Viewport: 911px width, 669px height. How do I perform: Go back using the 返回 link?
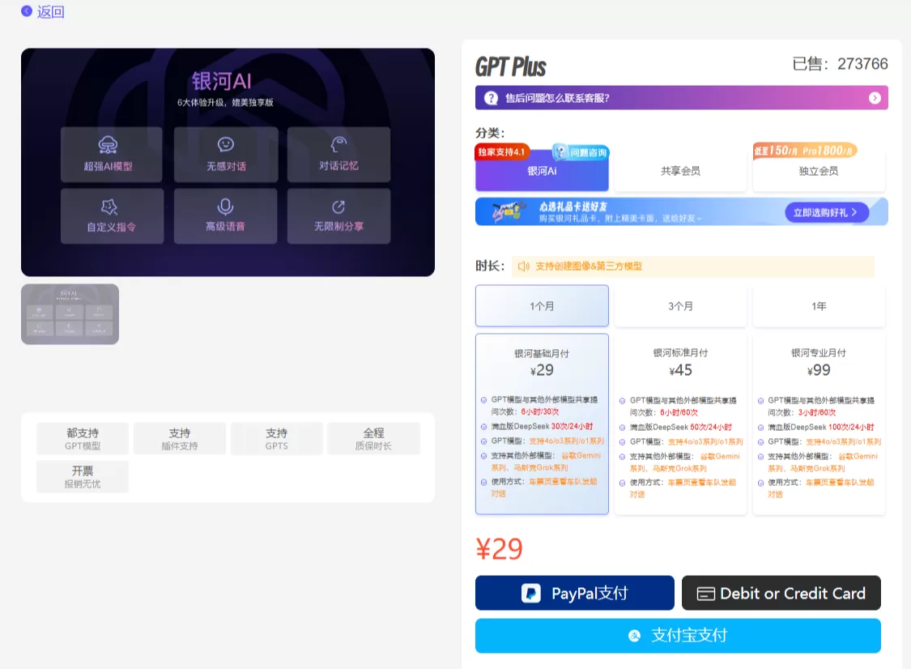coord(50,11)
